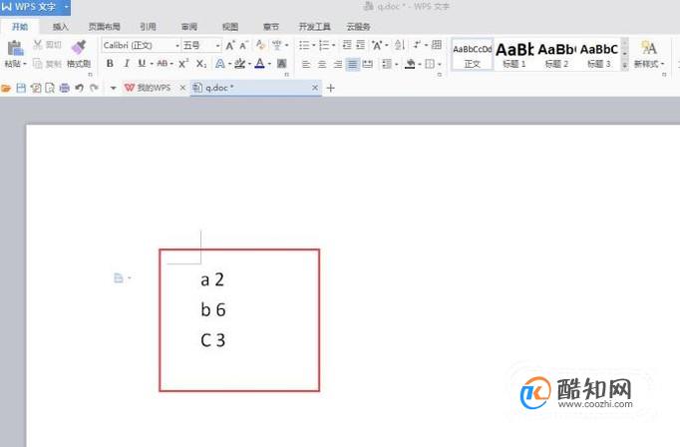
Task: Toggle superscript X² formatting
Action: coord(183,64)
